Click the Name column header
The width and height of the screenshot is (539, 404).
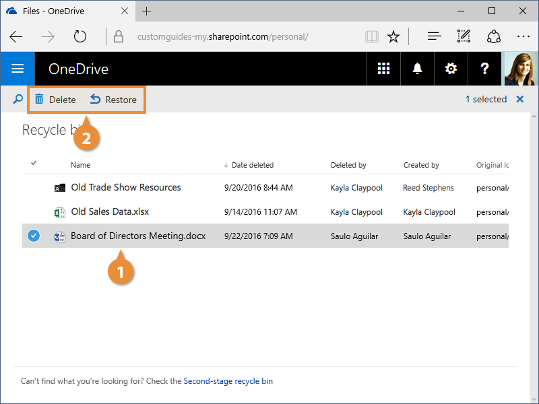point(81,165)
